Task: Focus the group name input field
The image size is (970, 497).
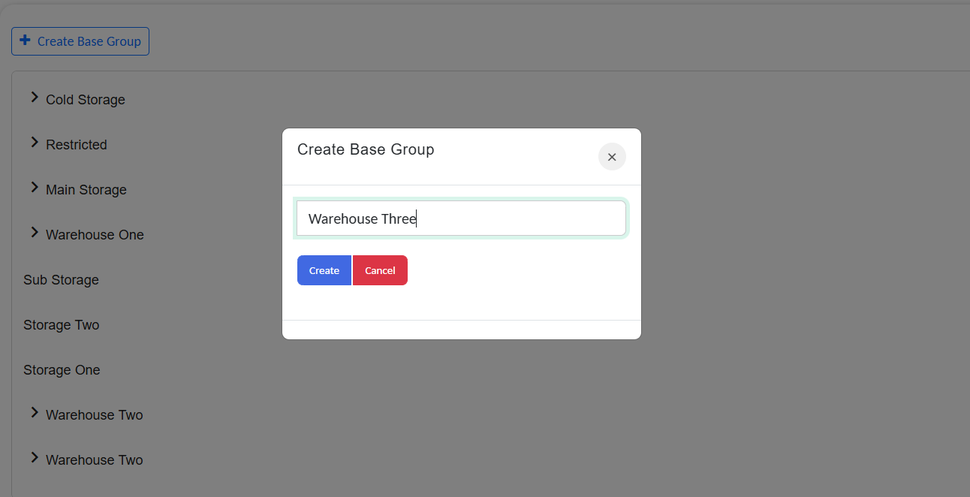Action: tap(461, 218)
